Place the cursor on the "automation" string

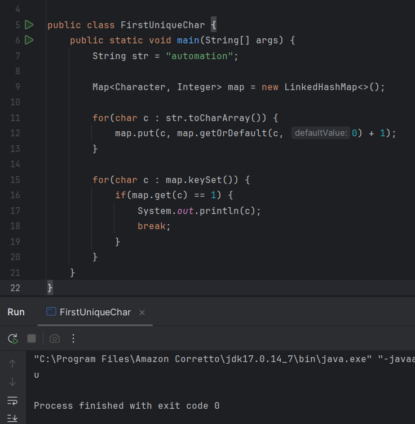coord(200,56)
